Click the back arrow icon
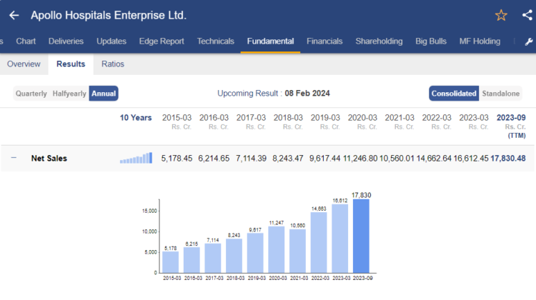The width and height of the screenshot is (536, 300). 14,15
